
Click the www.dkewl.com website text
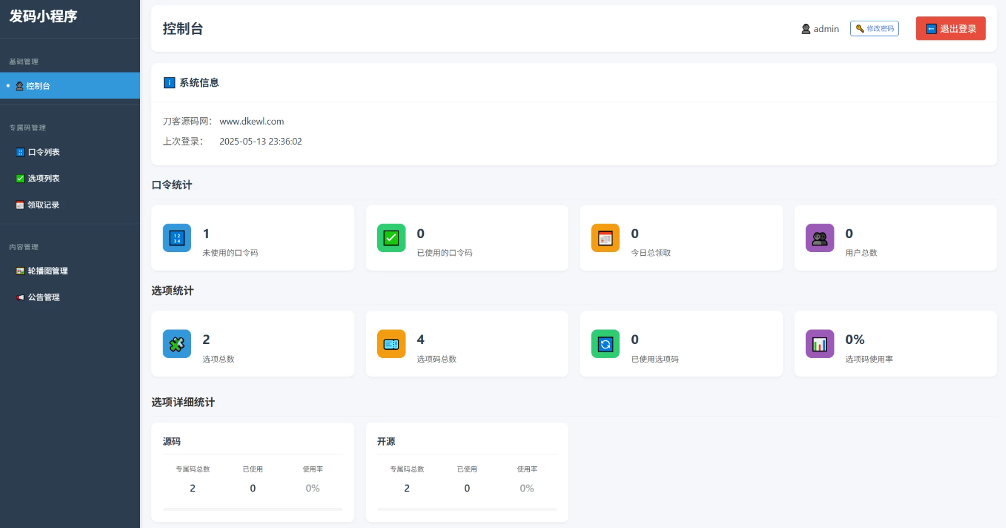coord(252,121)
